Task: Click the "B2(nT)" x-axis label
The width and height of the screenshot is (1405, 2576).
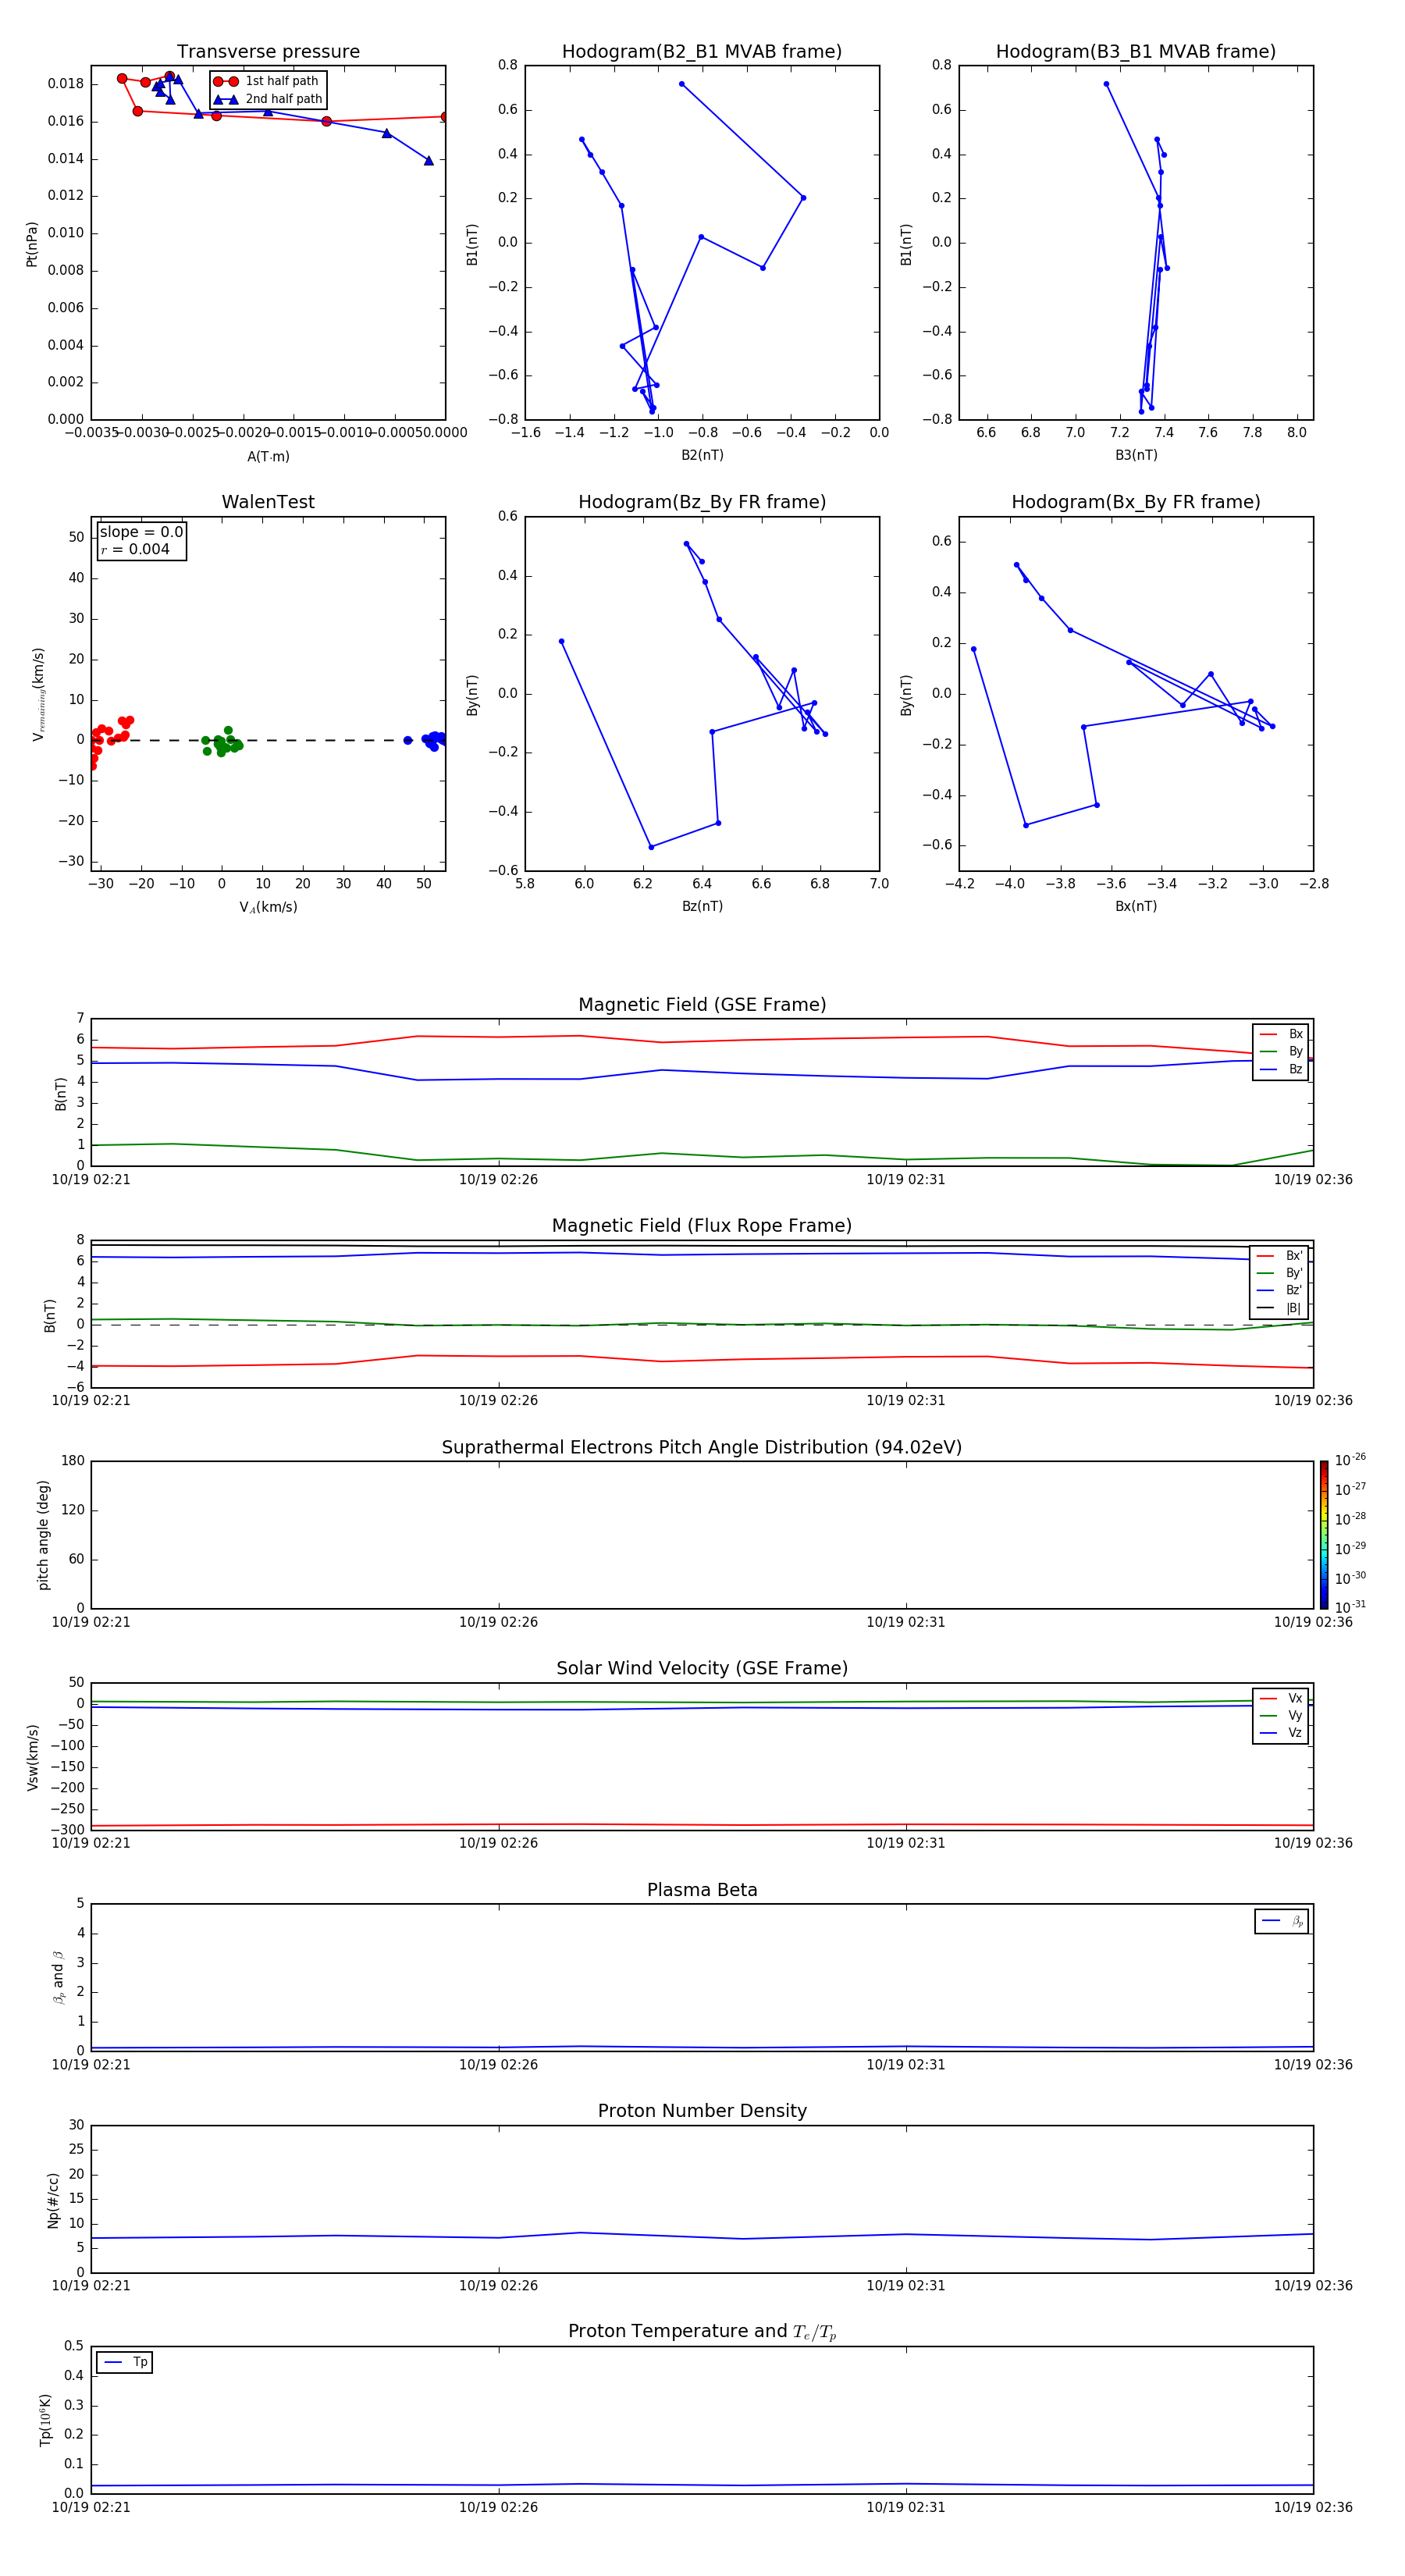Action: point(702,455)
